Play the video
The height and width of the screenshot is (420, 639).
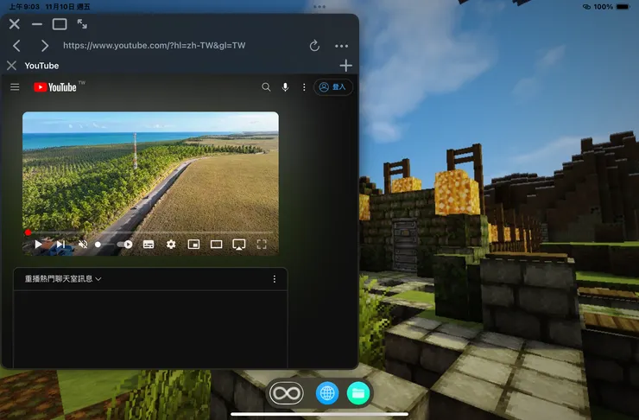coord(38,245)
